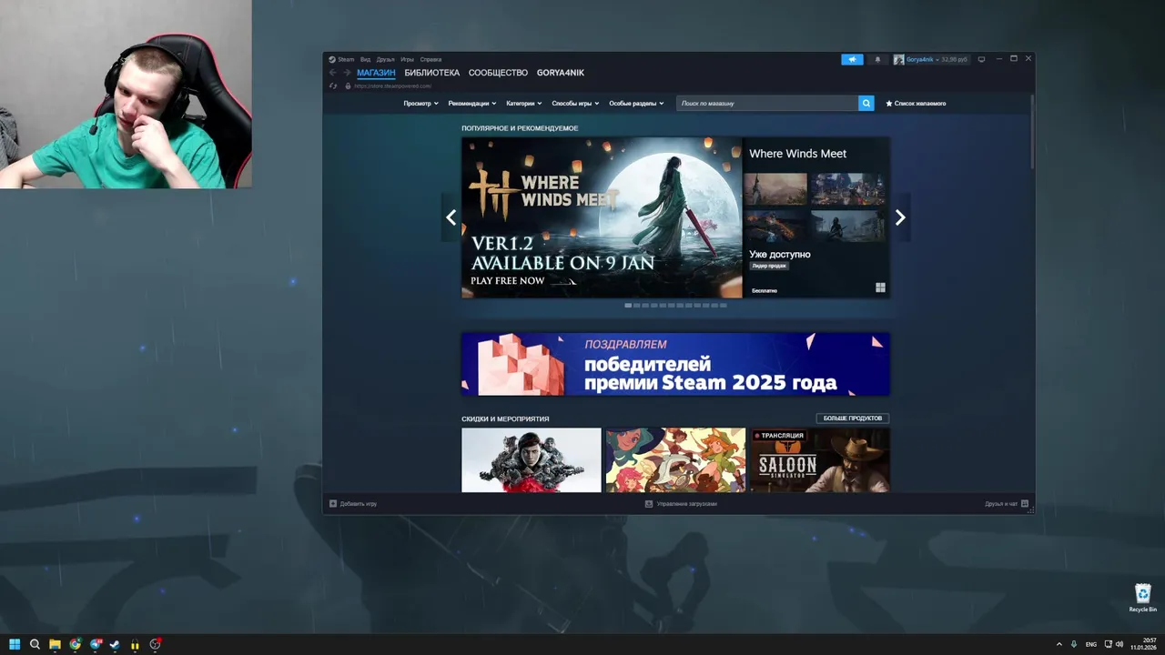
Task: Click the Лидер продаж tag
Action: click(769, 266)
